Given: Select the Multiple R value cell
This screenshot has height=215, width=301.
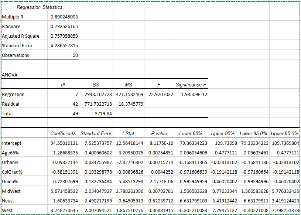Looking at the screenshot, I should click(x=63, y=17).
